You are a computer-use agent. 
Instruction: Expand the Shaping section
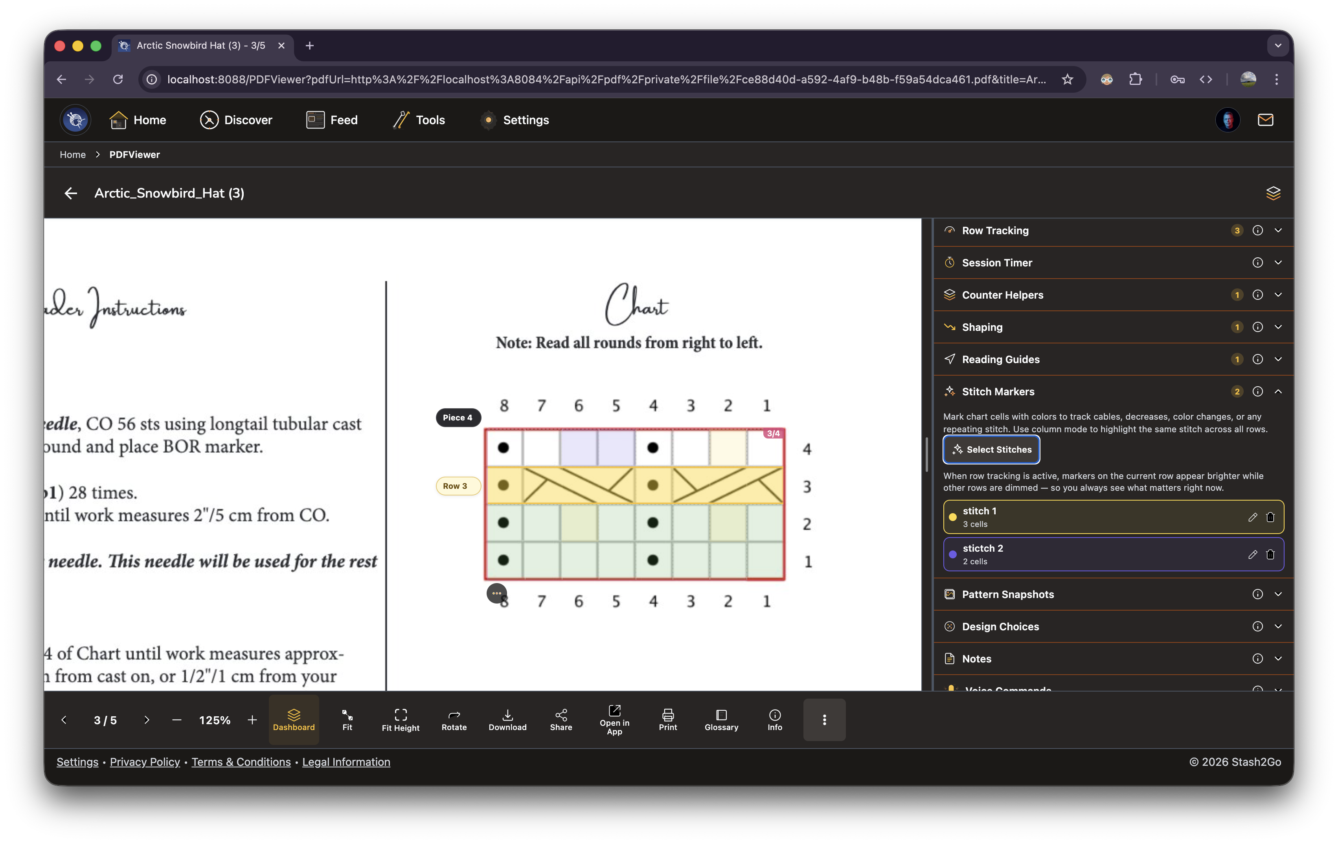[1277, 327]
